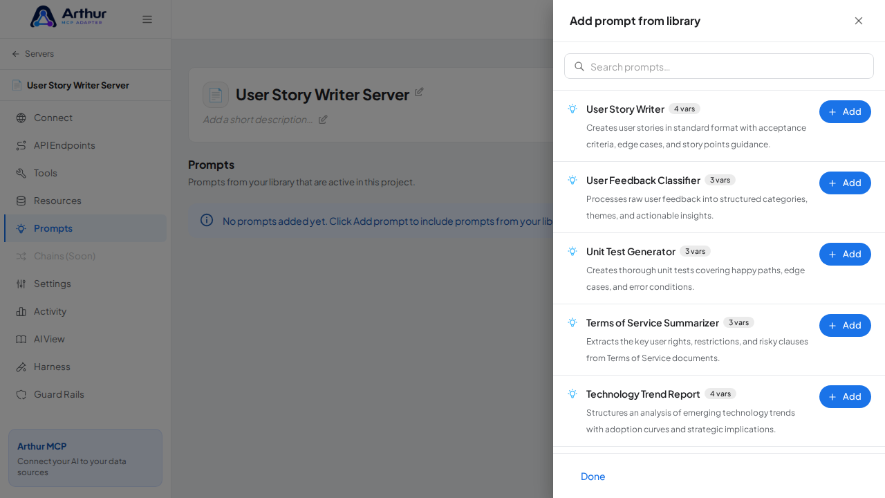Click the Arthur MCP promo card
Image resolution: width=885 pixels, height=498 pixels.
pyautogui.click(x=85, y=458)
